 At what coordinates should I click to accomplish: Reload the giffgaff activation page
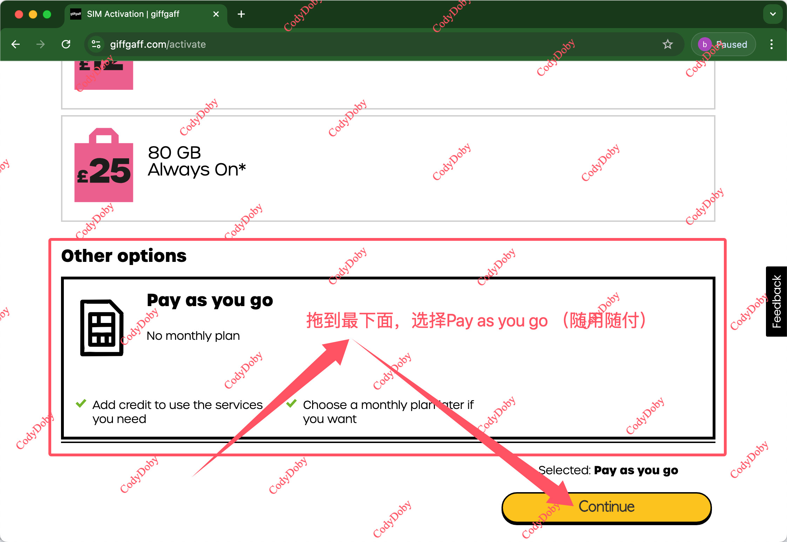click(66, 44)
